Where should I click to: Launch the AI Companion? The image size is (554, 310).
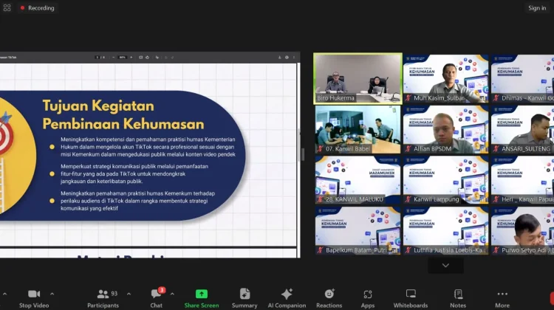287,298
